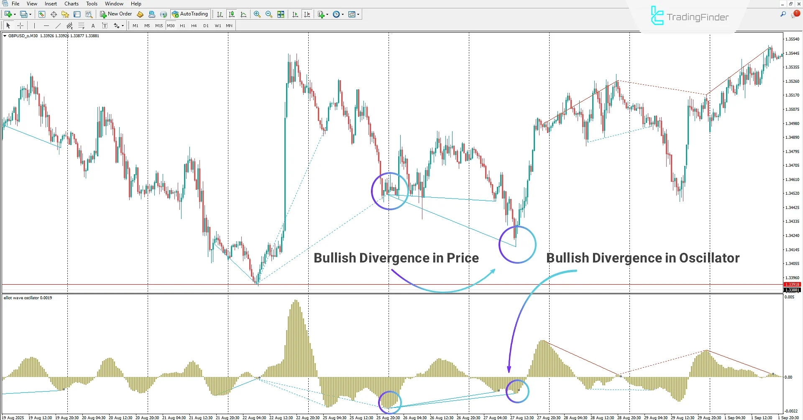
Task: Toggle chart shift from right edge
Action: (x=307, y=14)
